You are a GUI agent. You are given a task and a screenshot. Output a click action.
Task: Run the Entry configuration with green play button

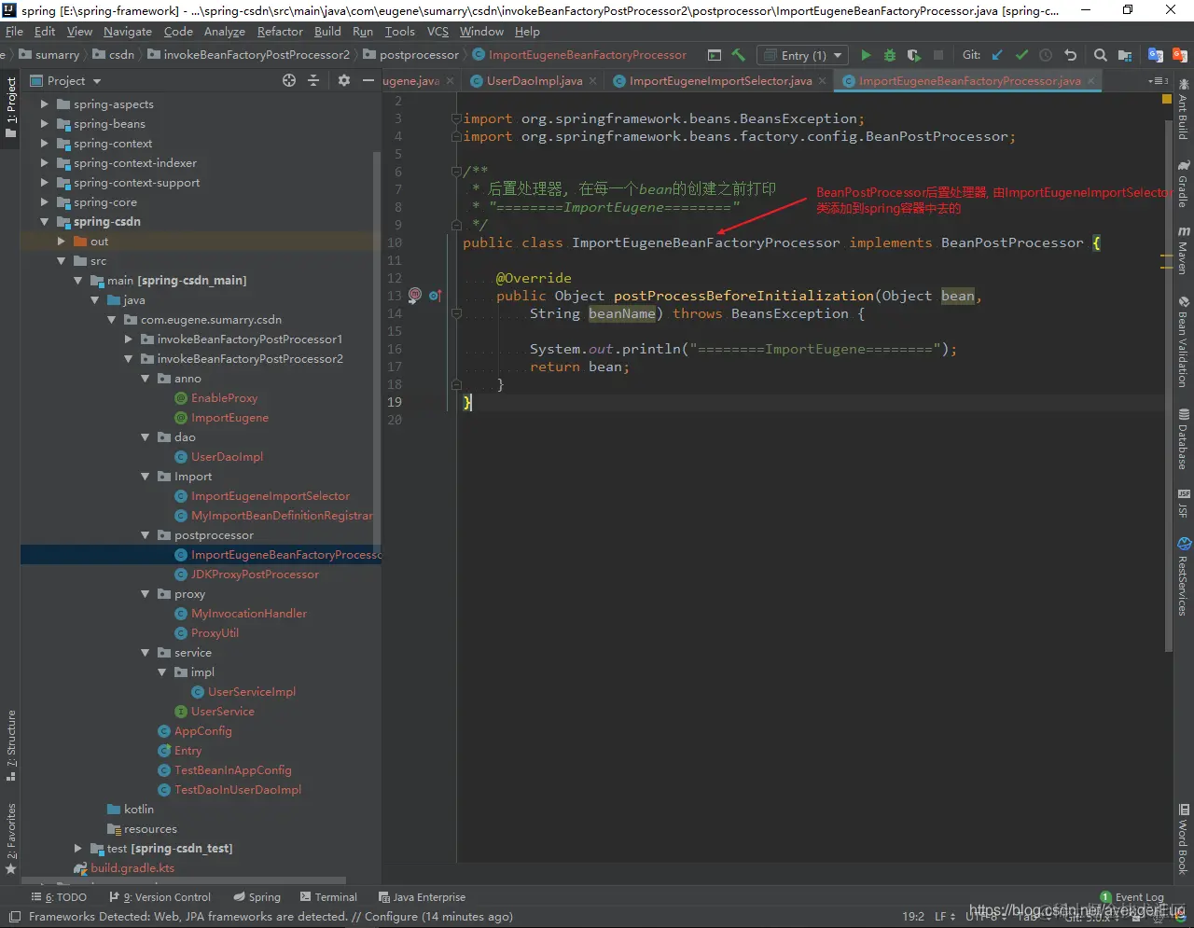[x=866, y=56]
